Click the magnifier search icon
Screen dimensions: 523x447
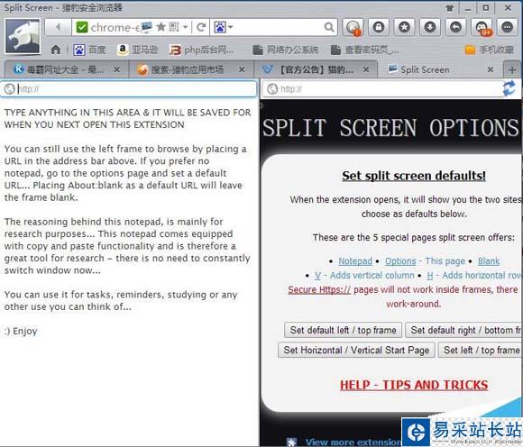[329, 27]
